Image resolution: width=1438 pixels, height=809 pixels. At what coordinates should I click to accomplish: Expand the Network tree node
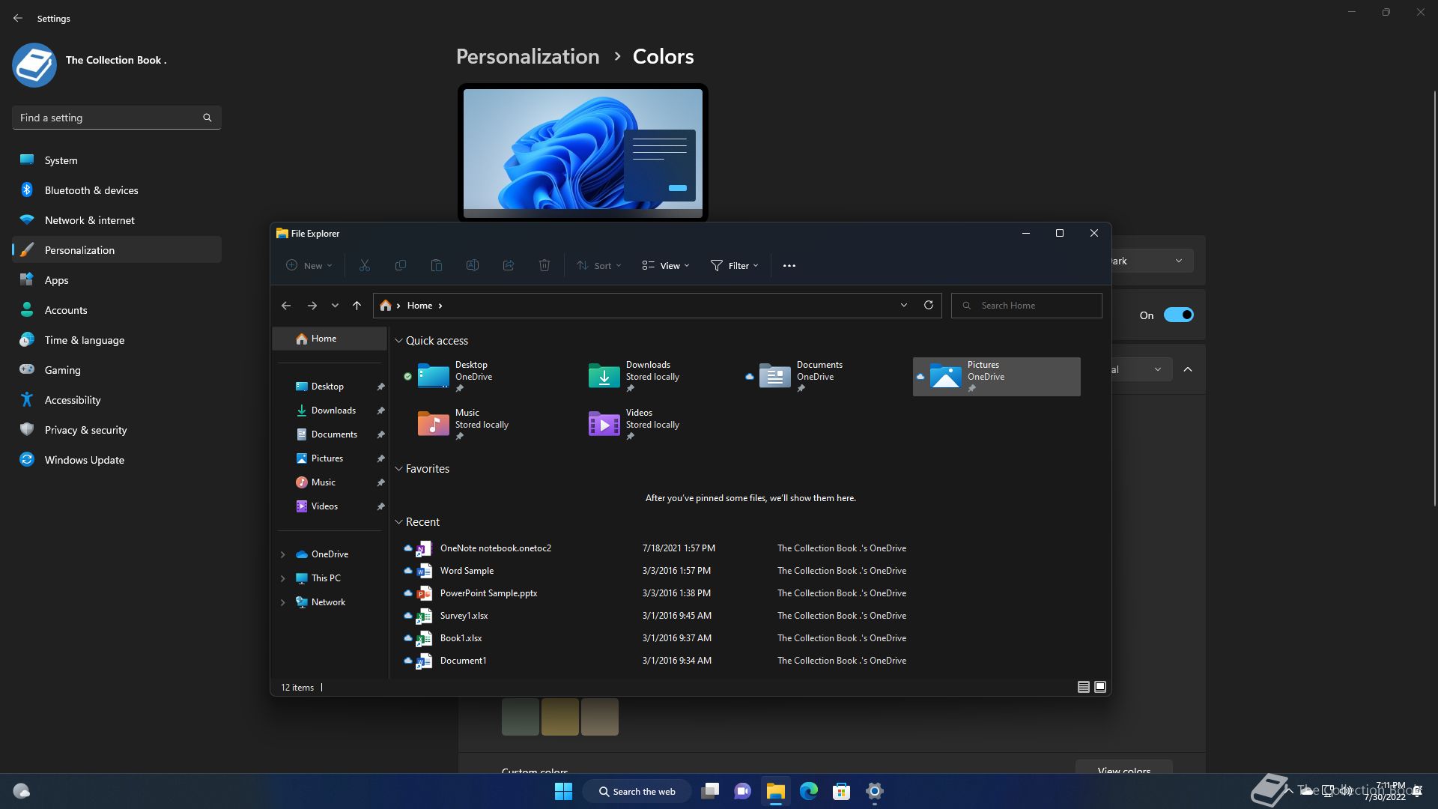(x=283, y=602)
